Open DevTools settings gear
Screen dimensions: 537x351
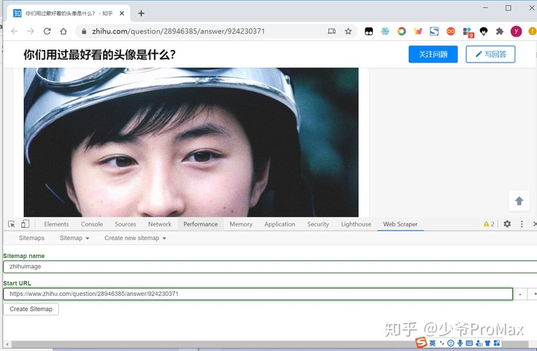(507, 224)
